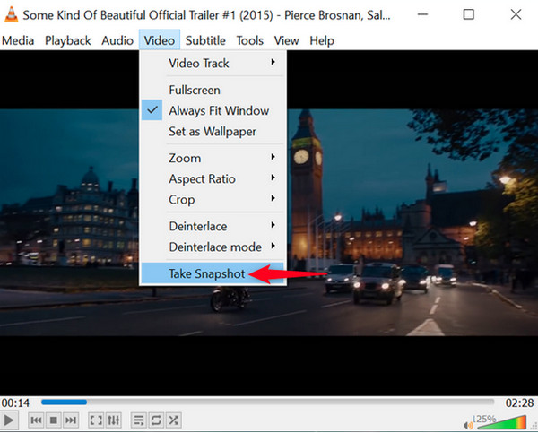The width and height of the screenshot is (538, 433).
Task: Open the Help menu
Action: (x=322, y=40)
